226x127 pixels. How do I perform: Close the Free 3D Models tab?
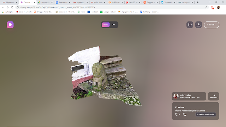[140, 2]
